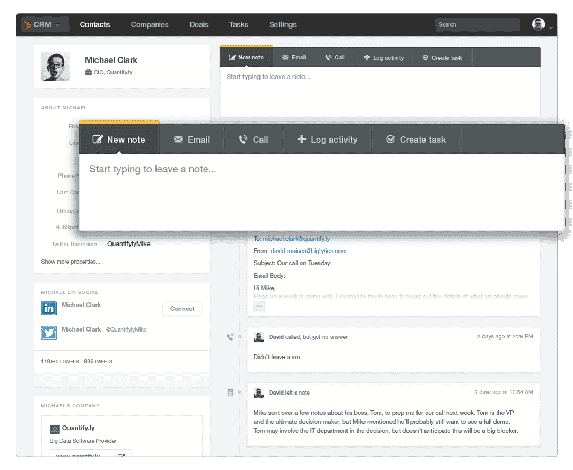
Task: Click the HubSpot sprocket logo
Action: (x=28, y=24)
